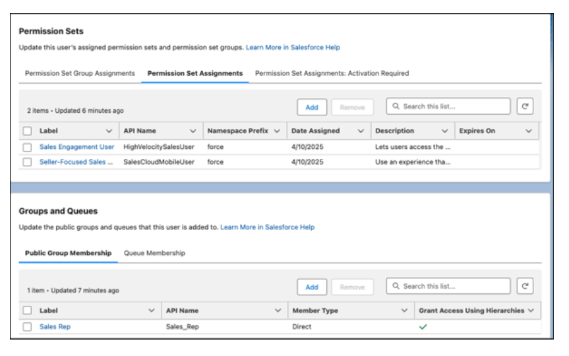Screen dimensions: 569x356
Task: Select the Permission Set Assignments tab
Action: pos(195,73)
